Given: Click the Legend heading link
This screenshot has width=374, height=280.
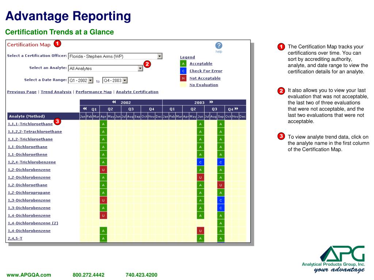Looking at the screenshot, I should click(187, 57).
